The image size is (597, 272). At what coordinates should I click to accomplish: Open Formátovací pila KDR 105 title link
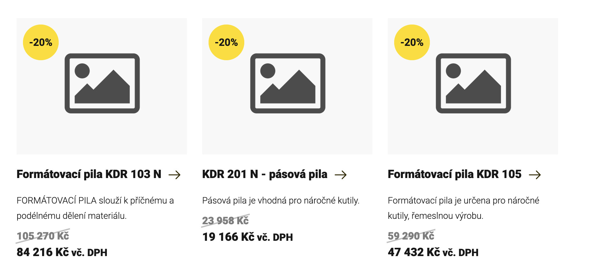pos(454,174)
